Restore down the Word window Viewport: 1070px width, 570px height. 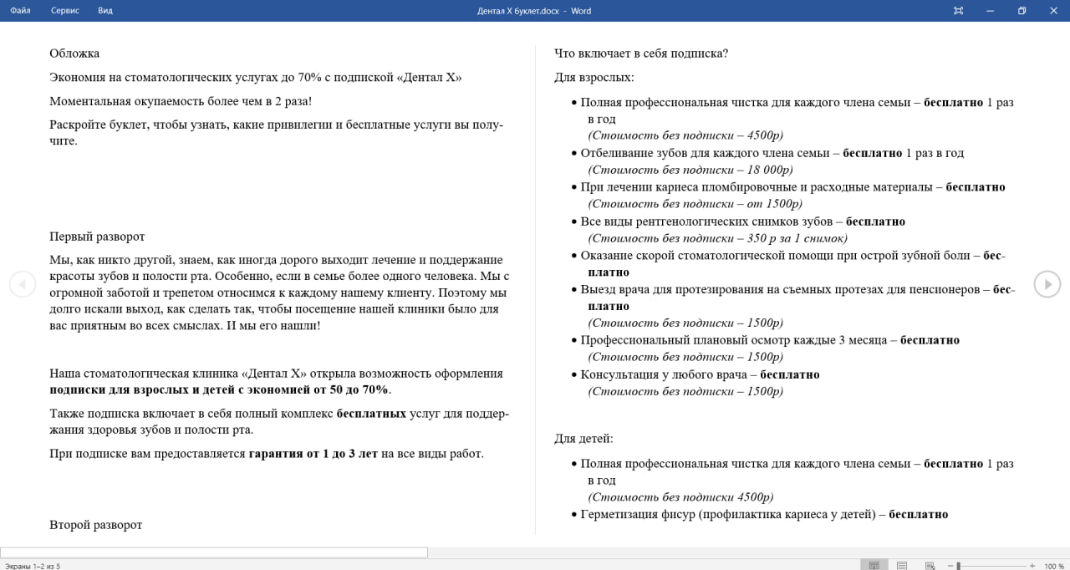1022,11
